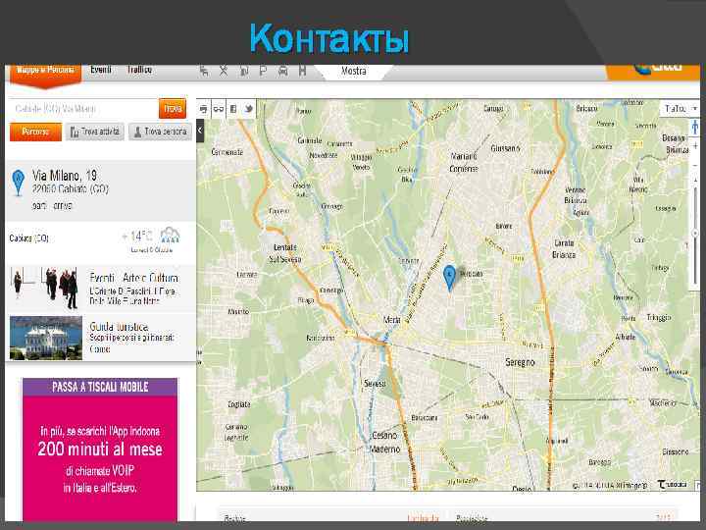Click the car icon in the top bar
Image resolution: width=706 pixels, height=530 pixels.
click(283, 71)
